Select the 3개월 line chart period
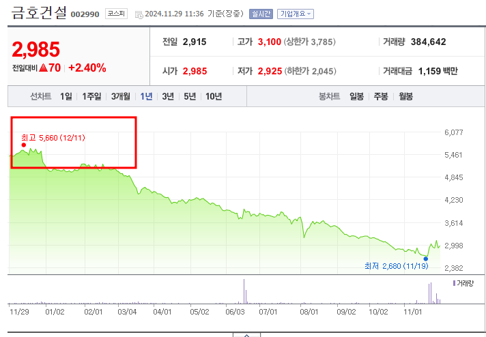486x337 pixels. click(x=121, y=96)
